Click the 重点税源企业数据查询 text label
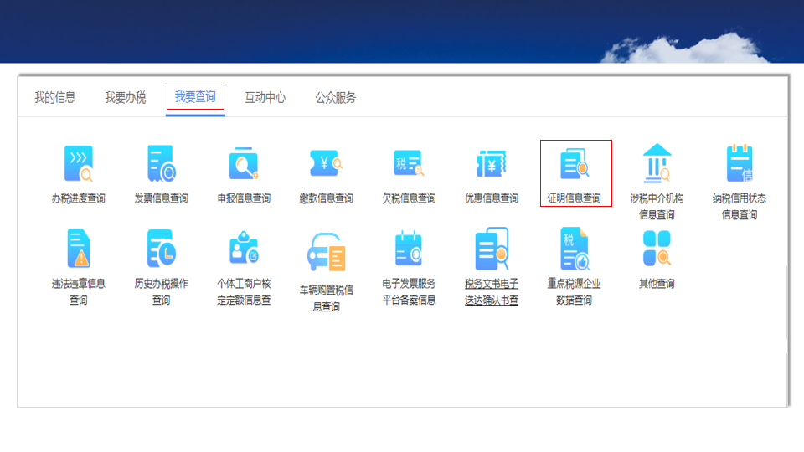This screenshot has height=452, width=804. point(574,291)
